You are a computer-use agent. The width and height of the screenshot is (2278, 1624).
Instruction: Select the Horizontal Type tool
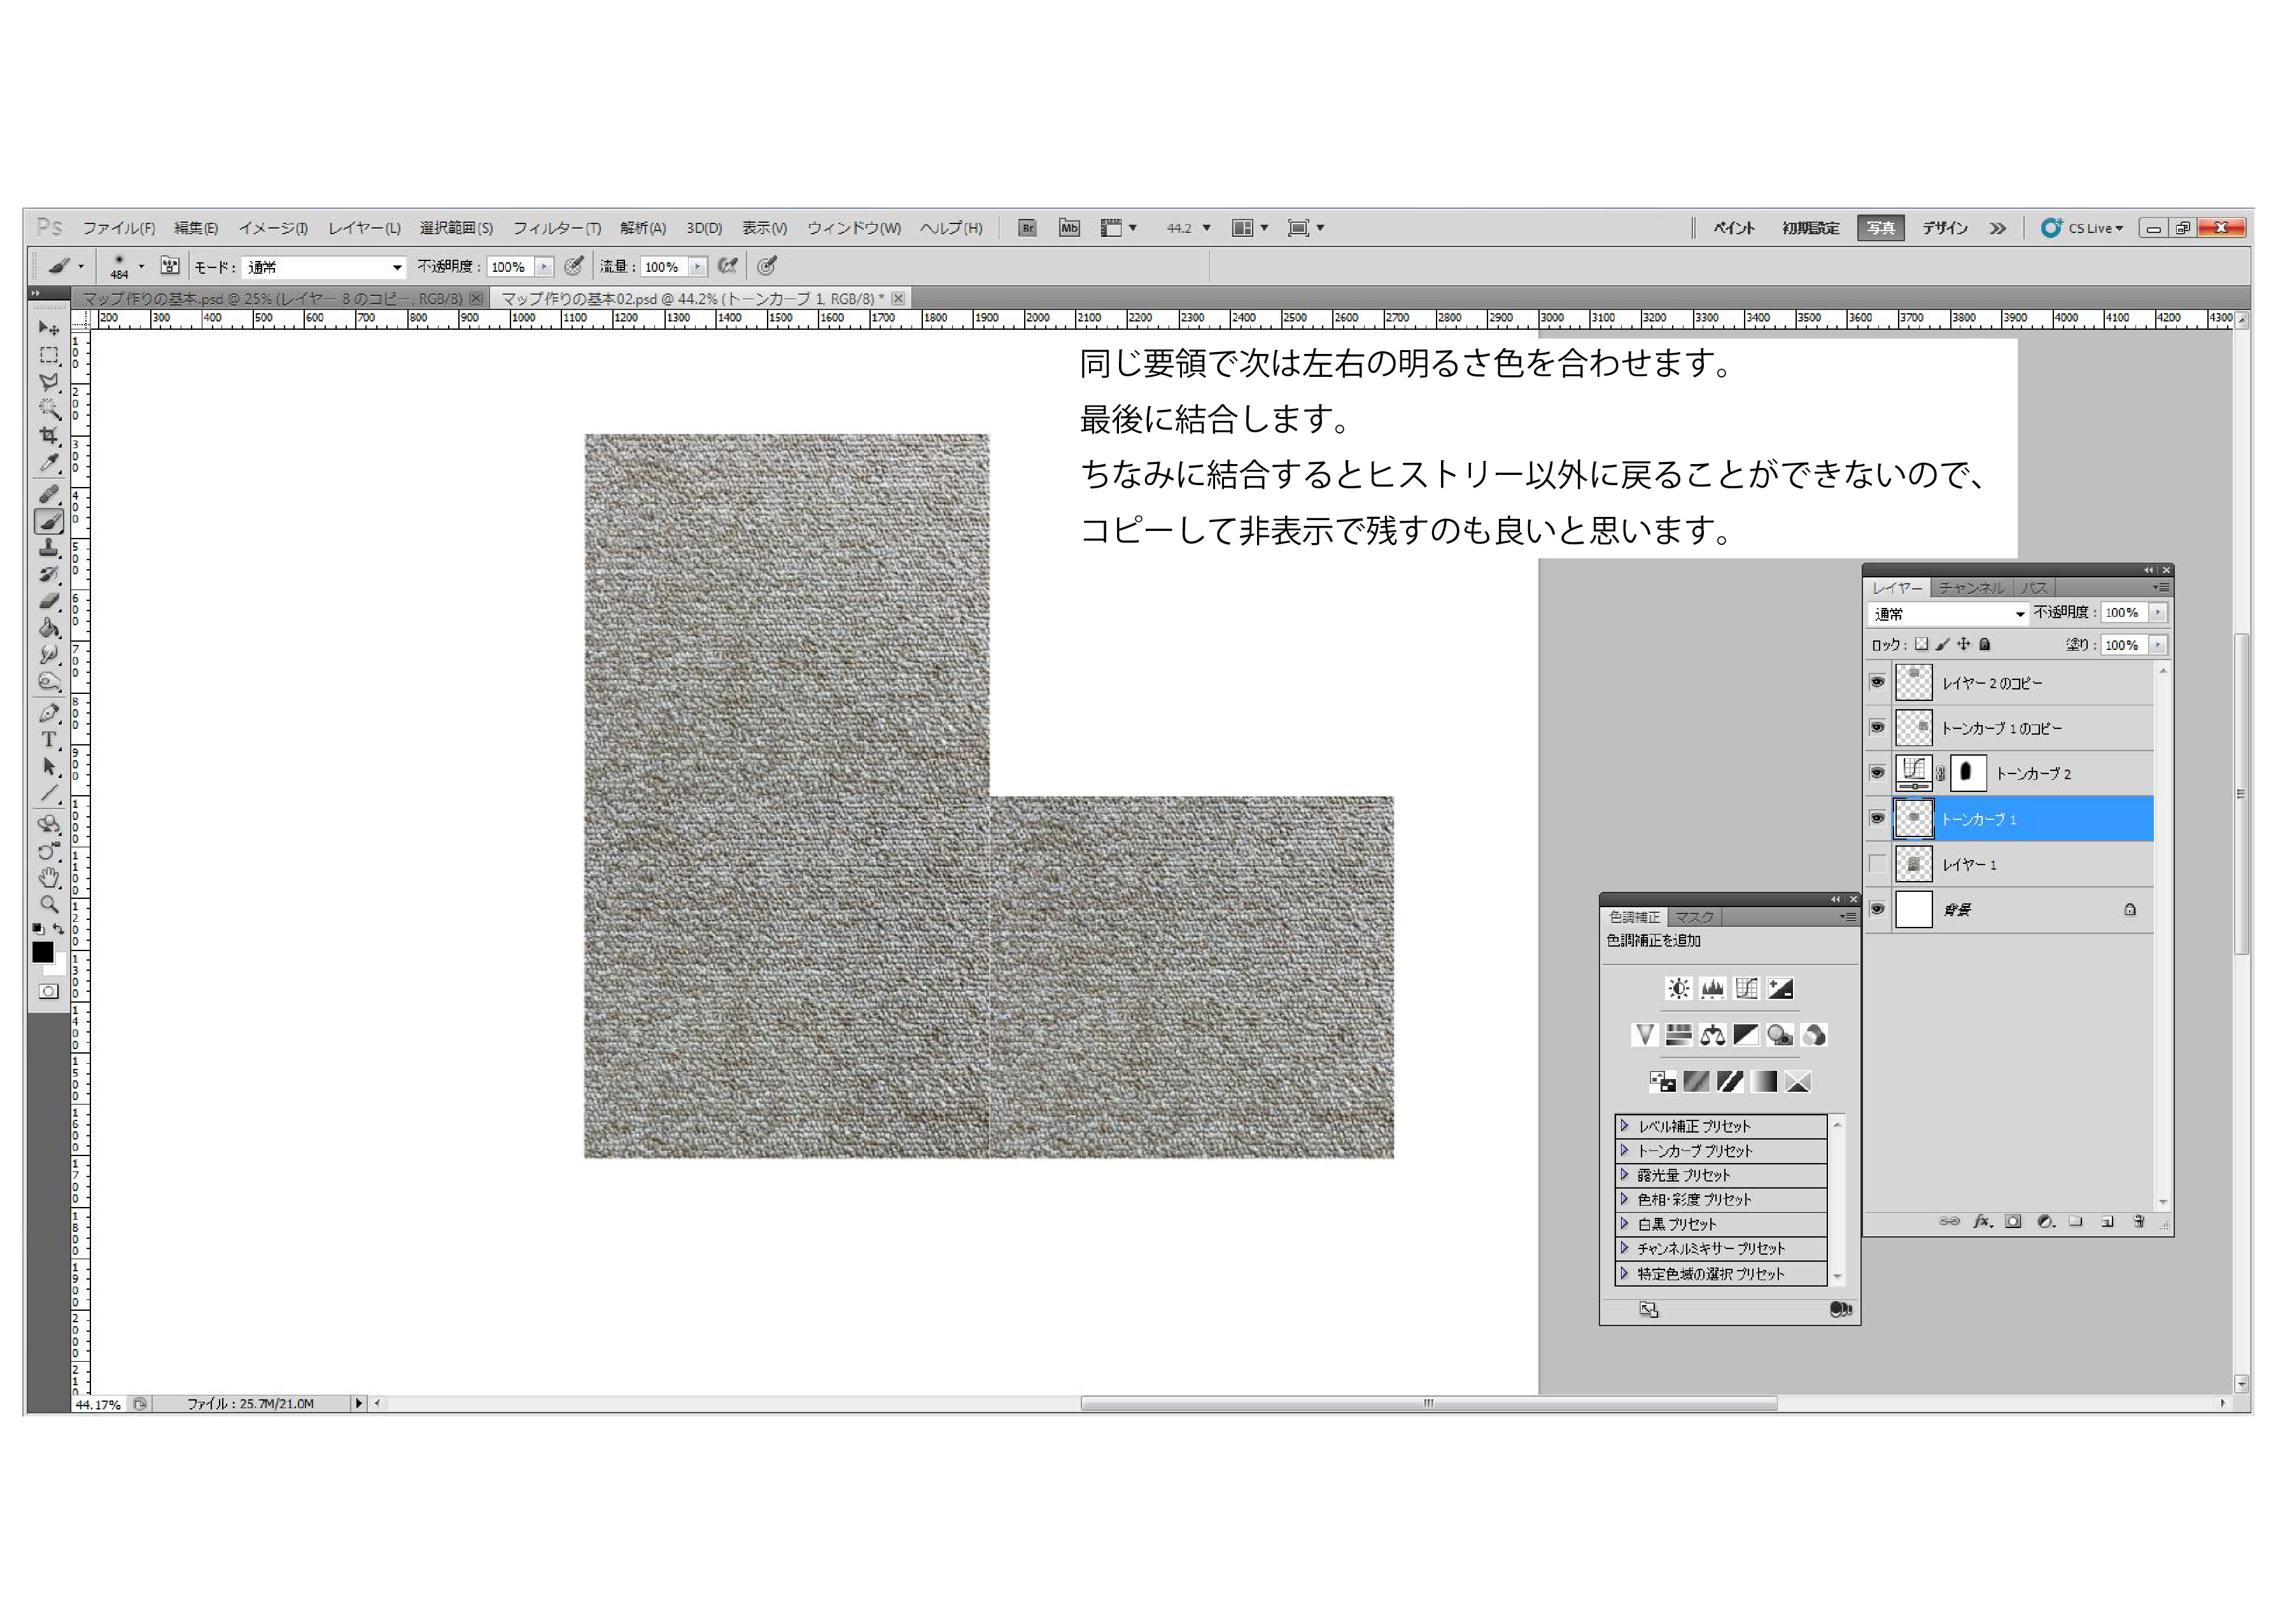(48, 739)
